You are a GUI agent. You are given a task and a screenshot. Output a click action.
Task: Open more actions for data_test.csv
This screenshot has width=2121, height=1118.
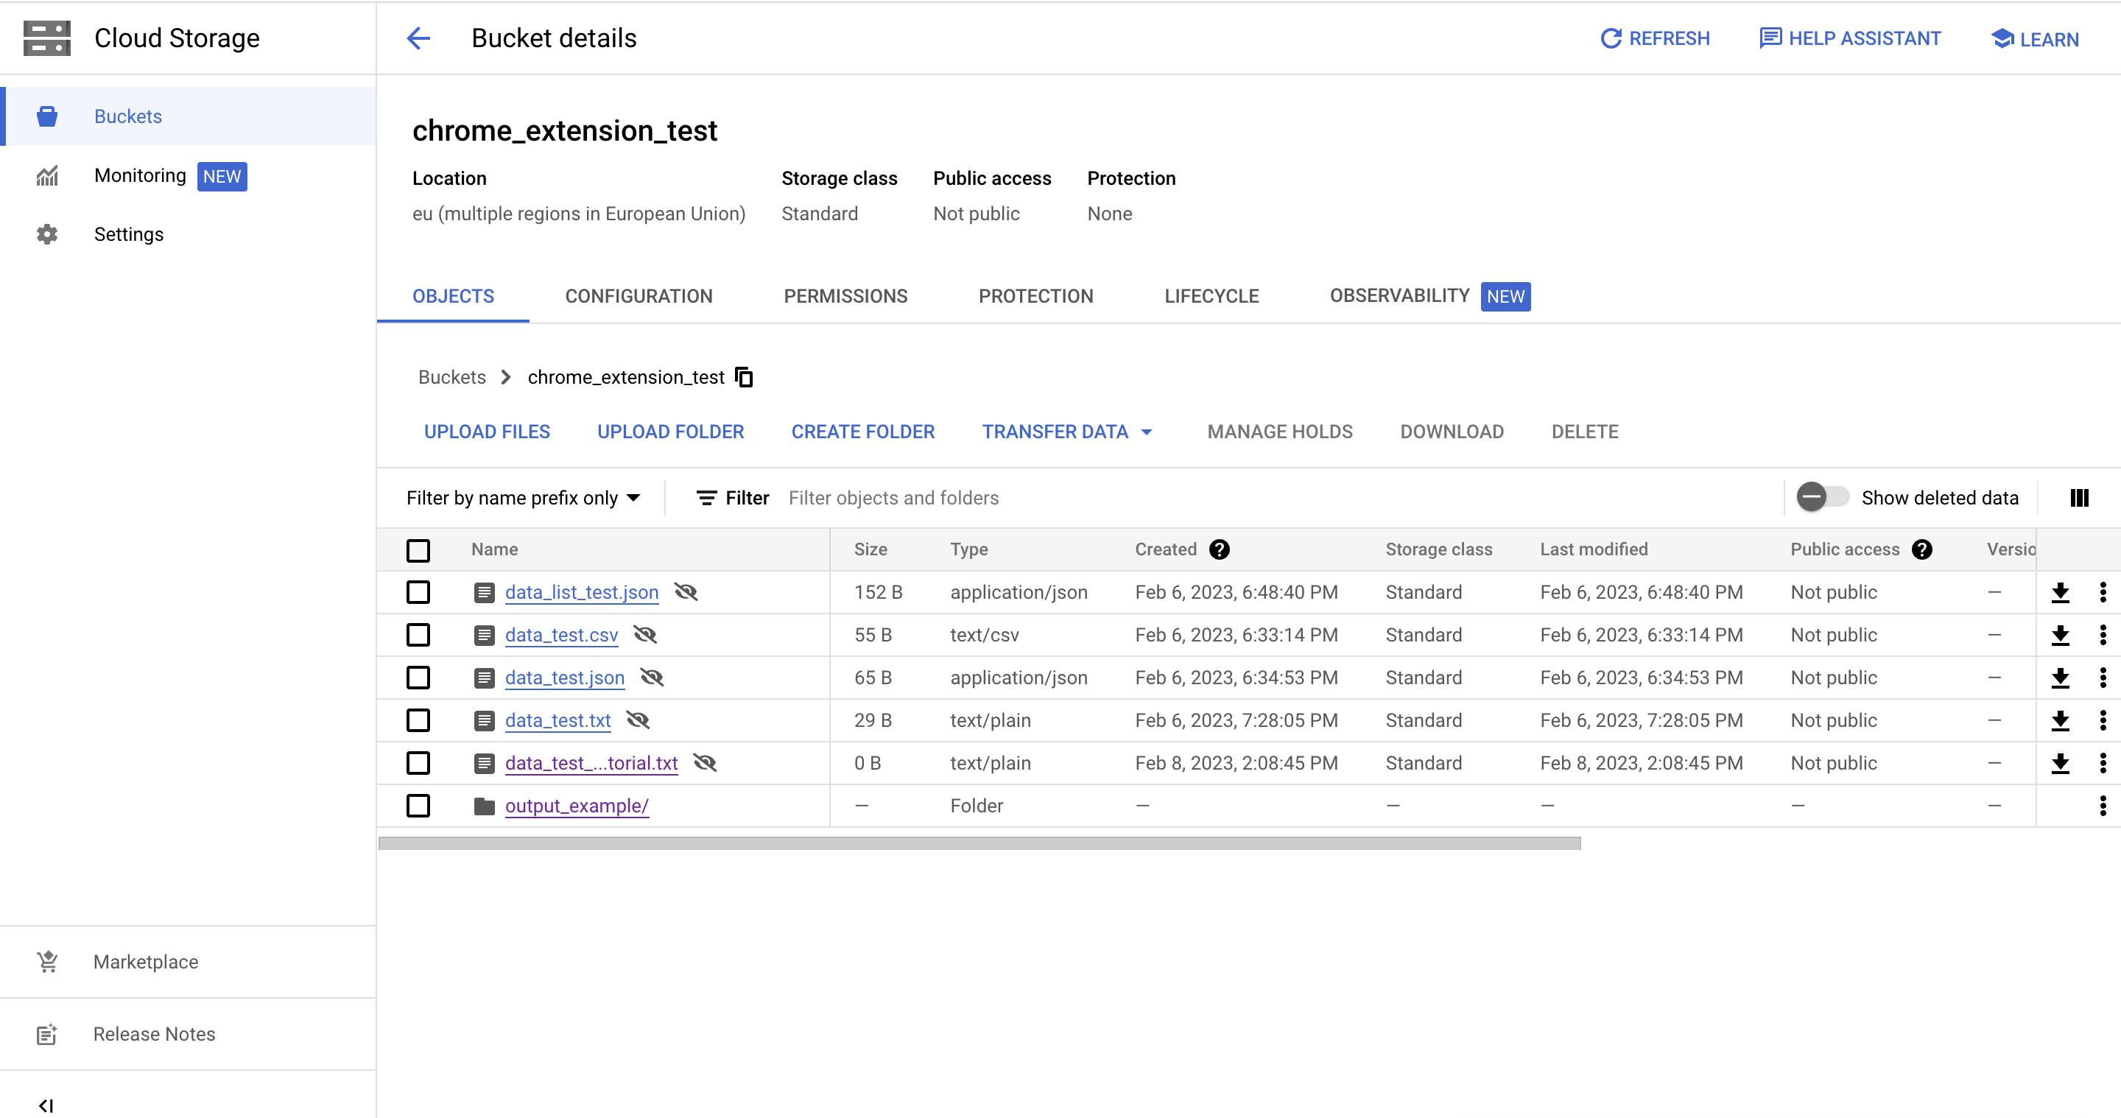[x=2103, y=636]
